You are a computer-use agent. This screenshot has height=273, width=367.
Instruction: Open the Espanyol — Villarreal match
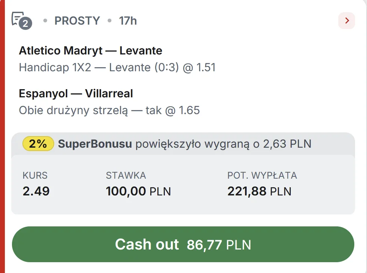[x=76, y=93]
